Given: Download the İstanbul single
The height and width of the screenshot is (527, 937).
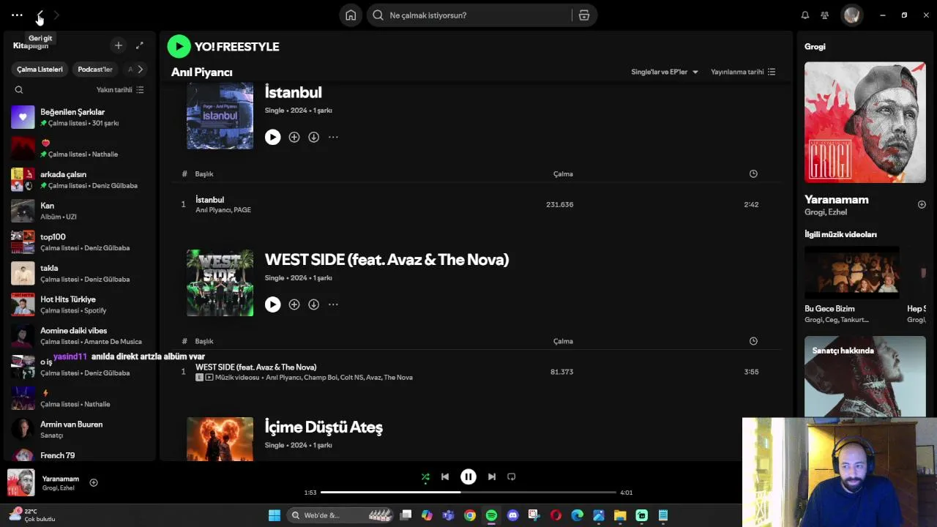Looking at the screenshot, I should [x=313, y=137].
